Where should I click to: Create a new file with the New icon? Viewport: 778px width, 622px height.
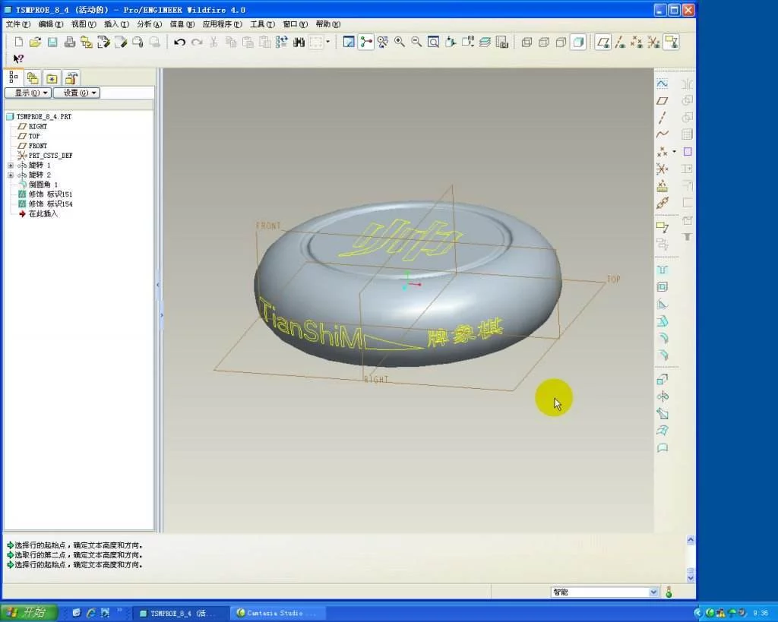(19, 43)
